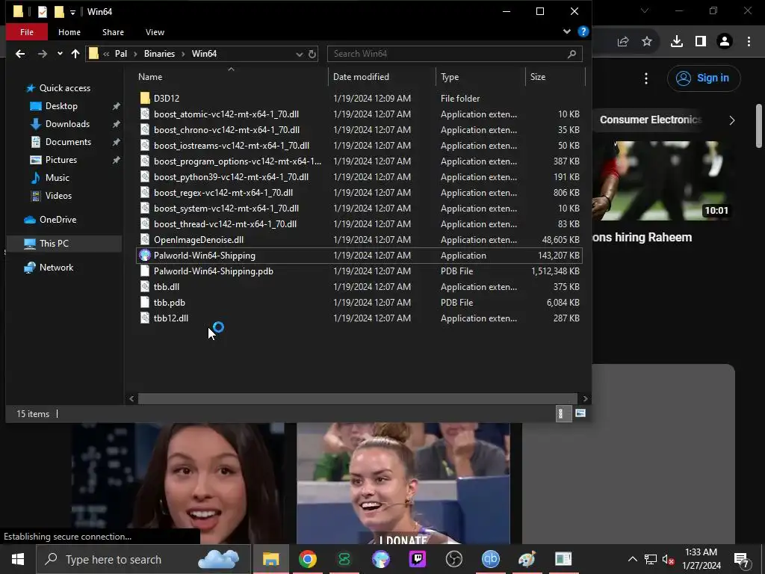Viewport: 765px width, 574px height.
Task: Click the Binaries breadcrumb in address bar
Action: [159, 54]
